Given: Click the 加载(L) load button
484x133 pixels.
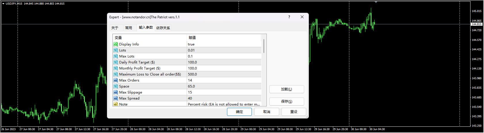Looking at the screenshot, I should click(286, 89).
